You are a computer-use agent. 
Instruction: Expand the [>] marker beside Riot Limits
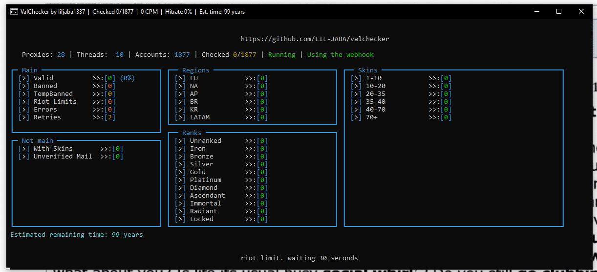pyautogui.click(x=24, y=102)
